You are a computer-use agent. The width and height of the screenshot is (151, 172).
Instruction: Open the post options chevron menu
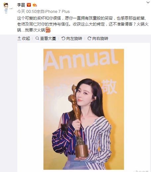[148, 2]
